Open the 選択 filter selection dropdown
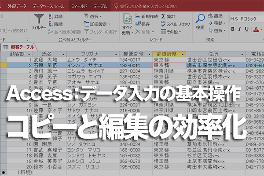Screen dimensions: 264x176 [x=93, y=16]
